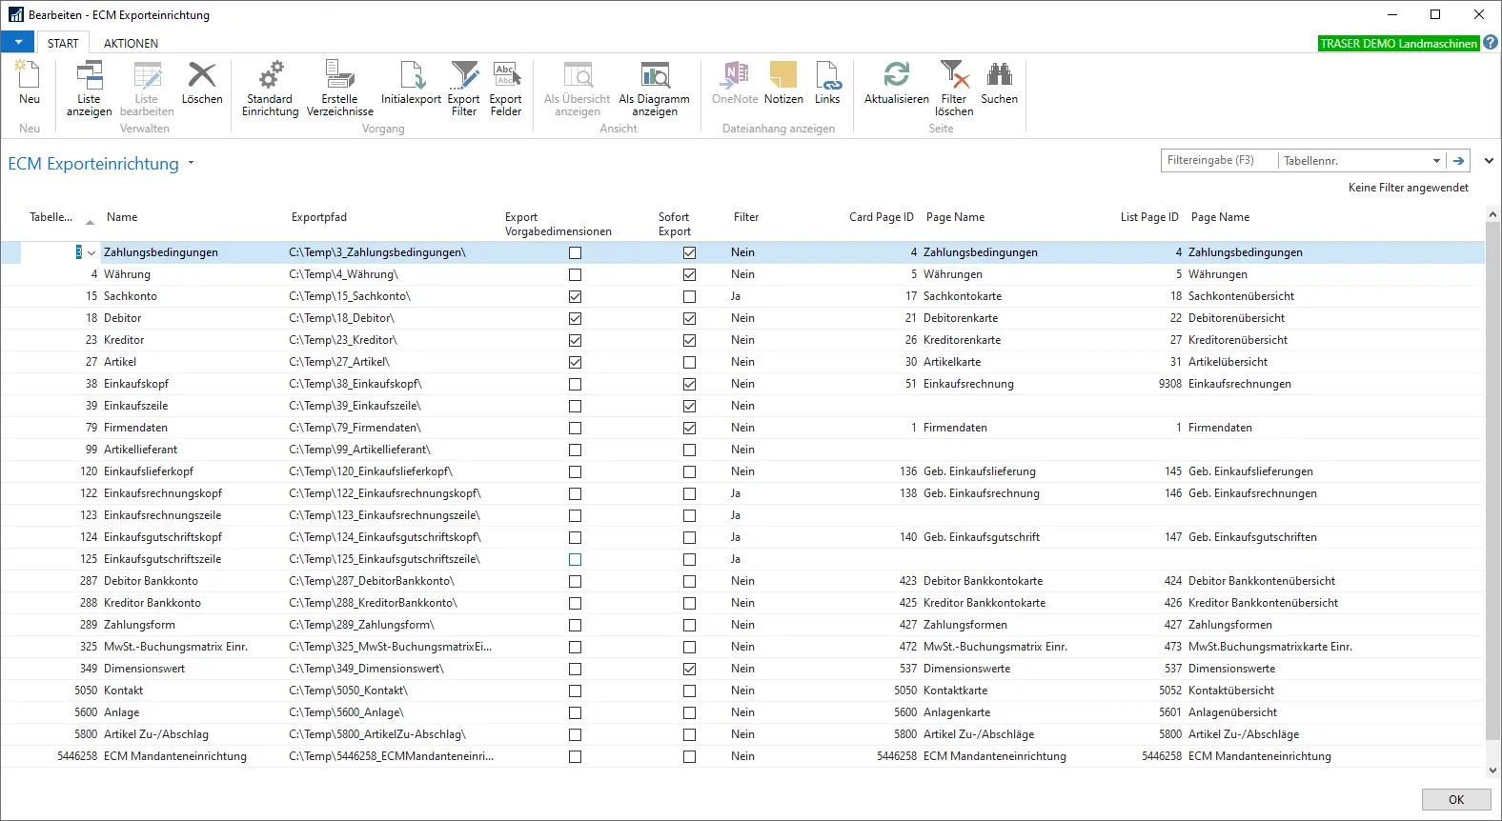This screenshot has width=1502, height=821.
Task: Click the Filtereingabe (F3) input field
Action: point(1218,160)
